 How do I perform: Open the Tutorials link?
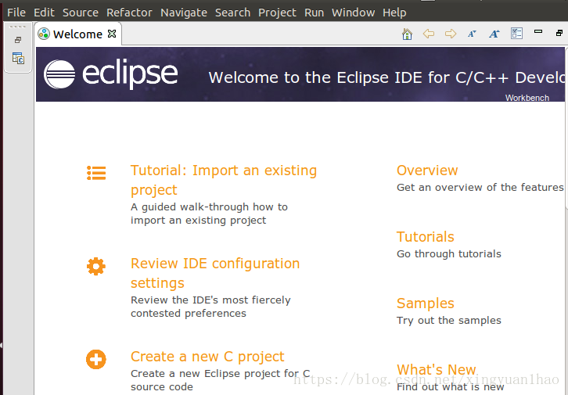click(426, 237)
